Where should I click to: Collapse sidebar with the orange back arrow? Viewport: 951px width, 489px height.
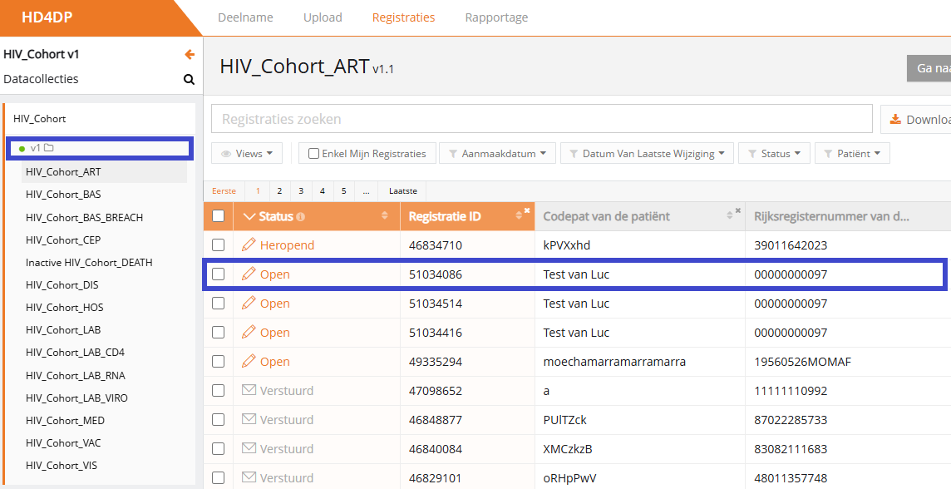(190, 55)
